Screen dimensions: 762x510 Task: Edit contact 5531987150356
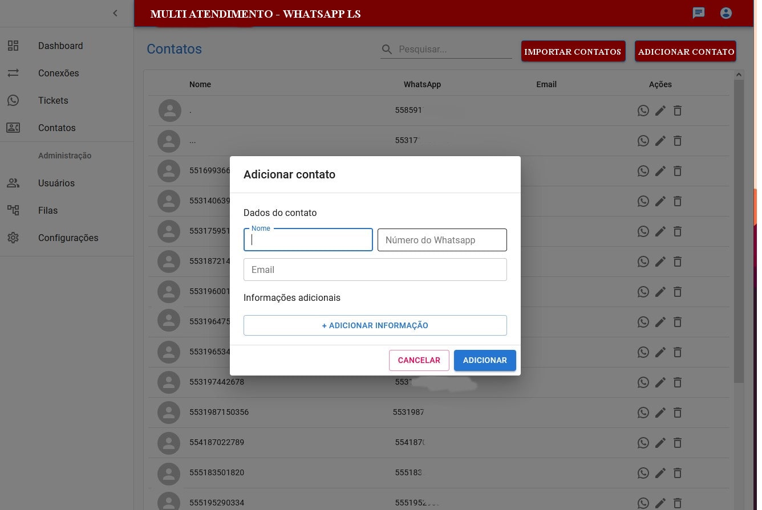click(660, 413)
